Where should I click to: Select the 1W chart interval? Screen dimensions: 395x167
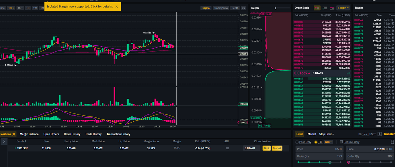[35, 8]
